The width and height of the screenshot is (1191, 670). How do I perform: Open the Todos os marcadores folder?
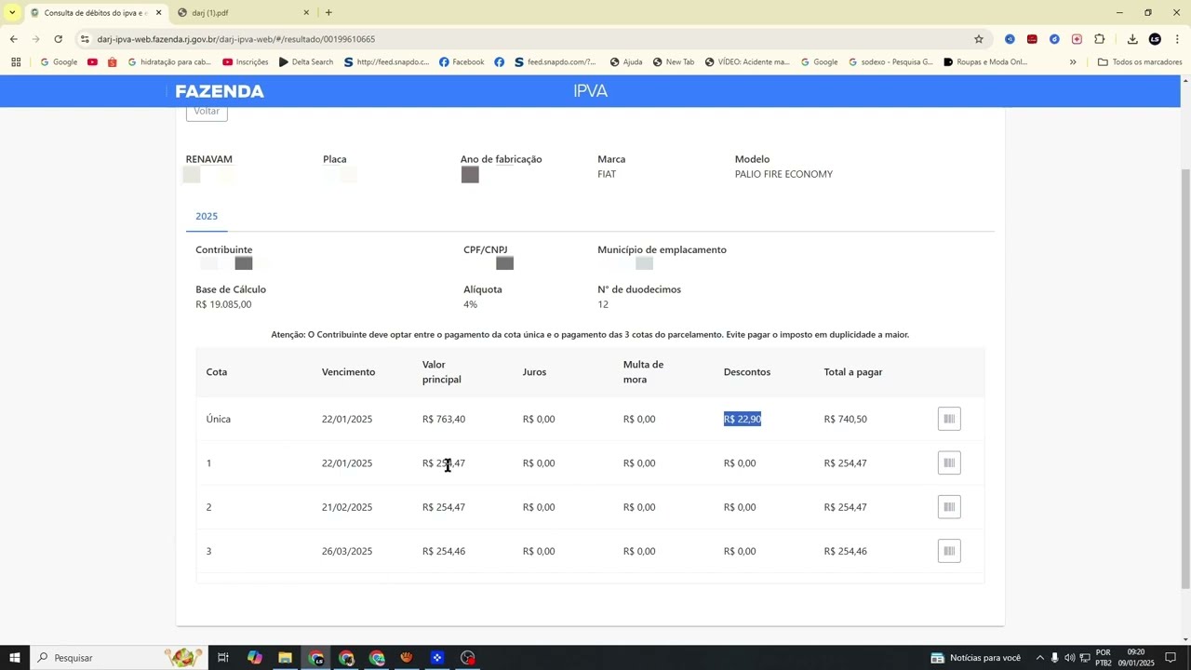(1140, 62)
